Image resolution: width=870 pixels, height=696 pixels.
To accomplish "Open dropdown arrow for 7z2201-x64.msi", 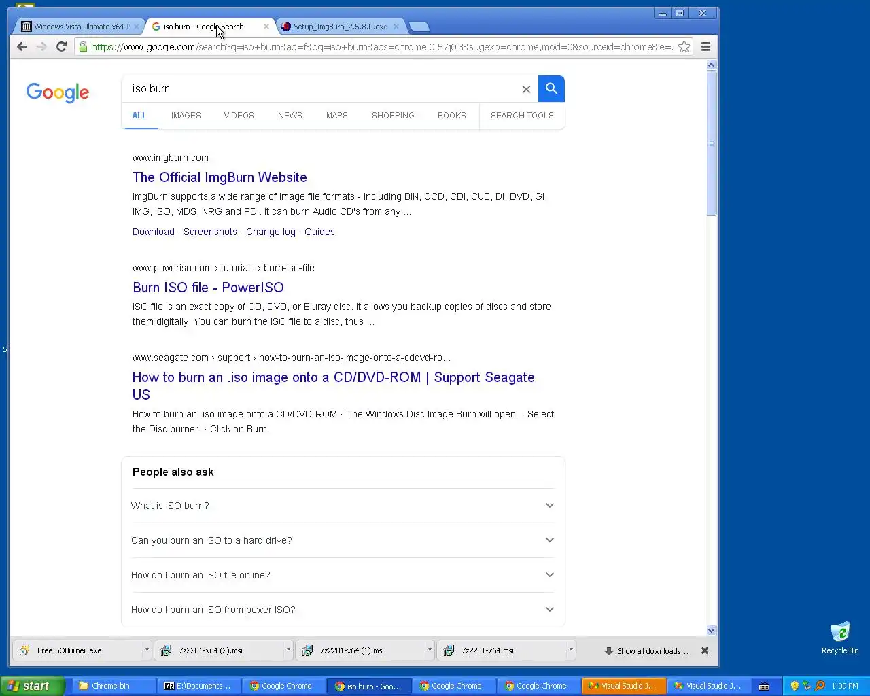I will point(571,650).
